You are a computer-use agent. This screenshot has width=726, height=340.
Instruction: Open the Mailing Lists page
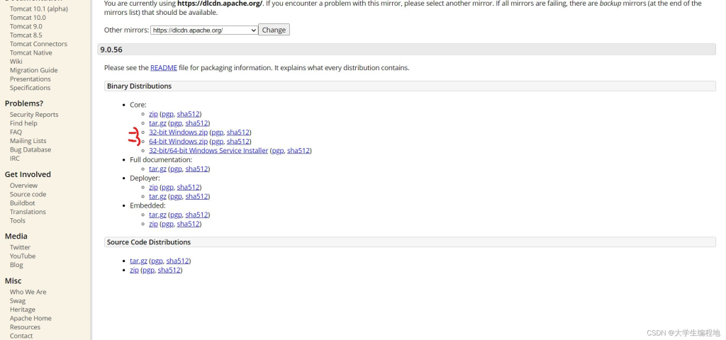(28, 141)
